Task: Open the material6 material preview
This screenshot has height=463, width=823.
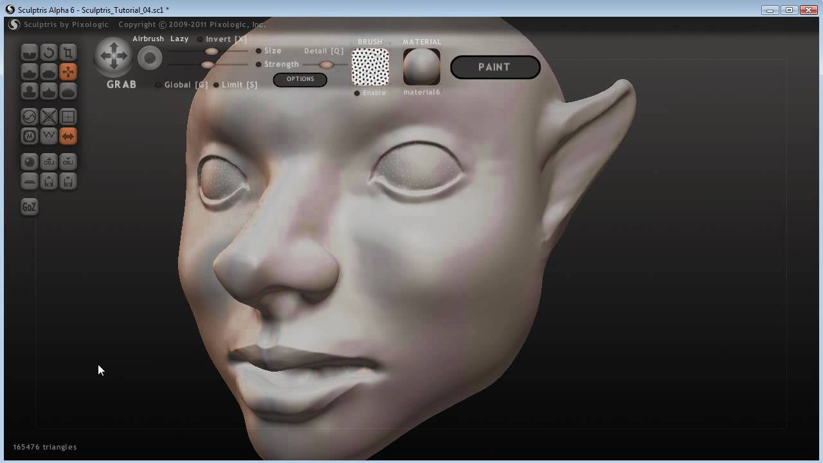Action: coord(421,66)
